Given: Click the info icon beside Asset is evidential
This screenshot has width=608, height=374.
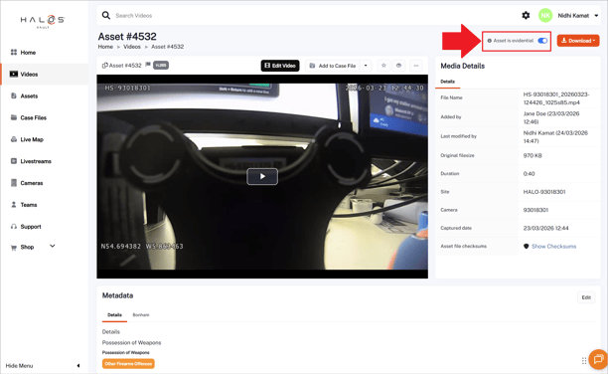Looking at the screenshot, I should click(490, 41).
